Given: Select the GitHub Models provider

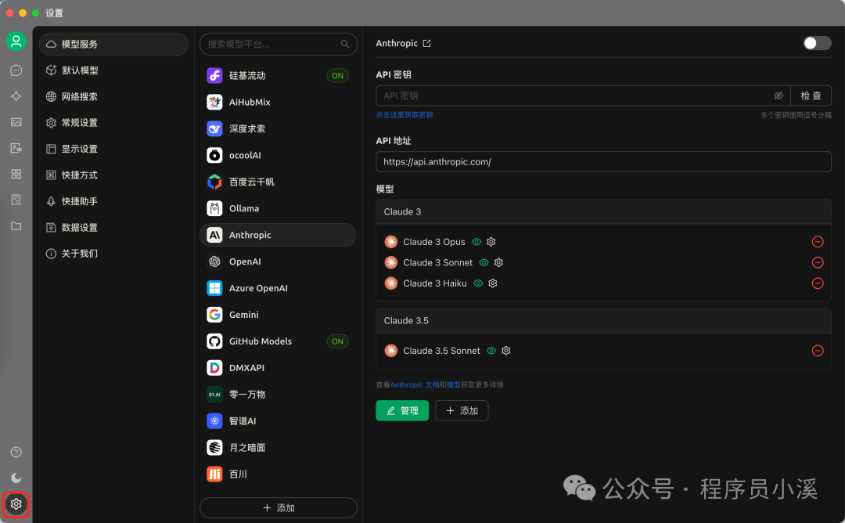Looking at the screenshot, I should [x=278, y=341].
